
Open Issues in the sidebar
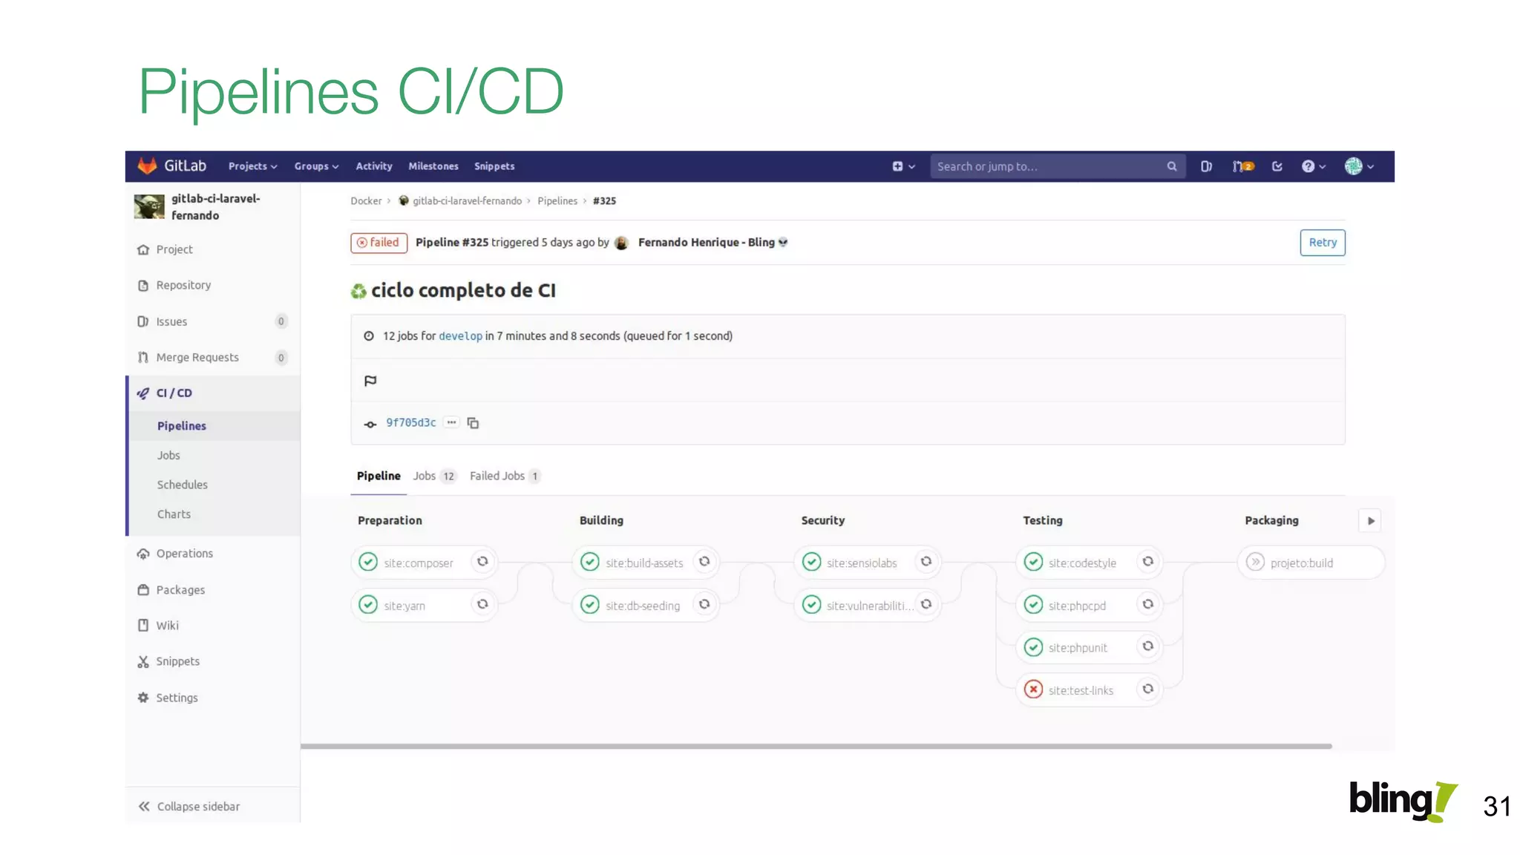[171, 321]
